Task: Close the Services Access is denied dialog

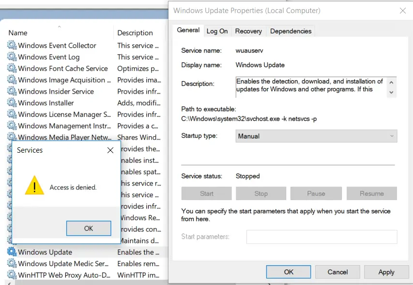Action: pyautogui.click(x=110, y=150)
